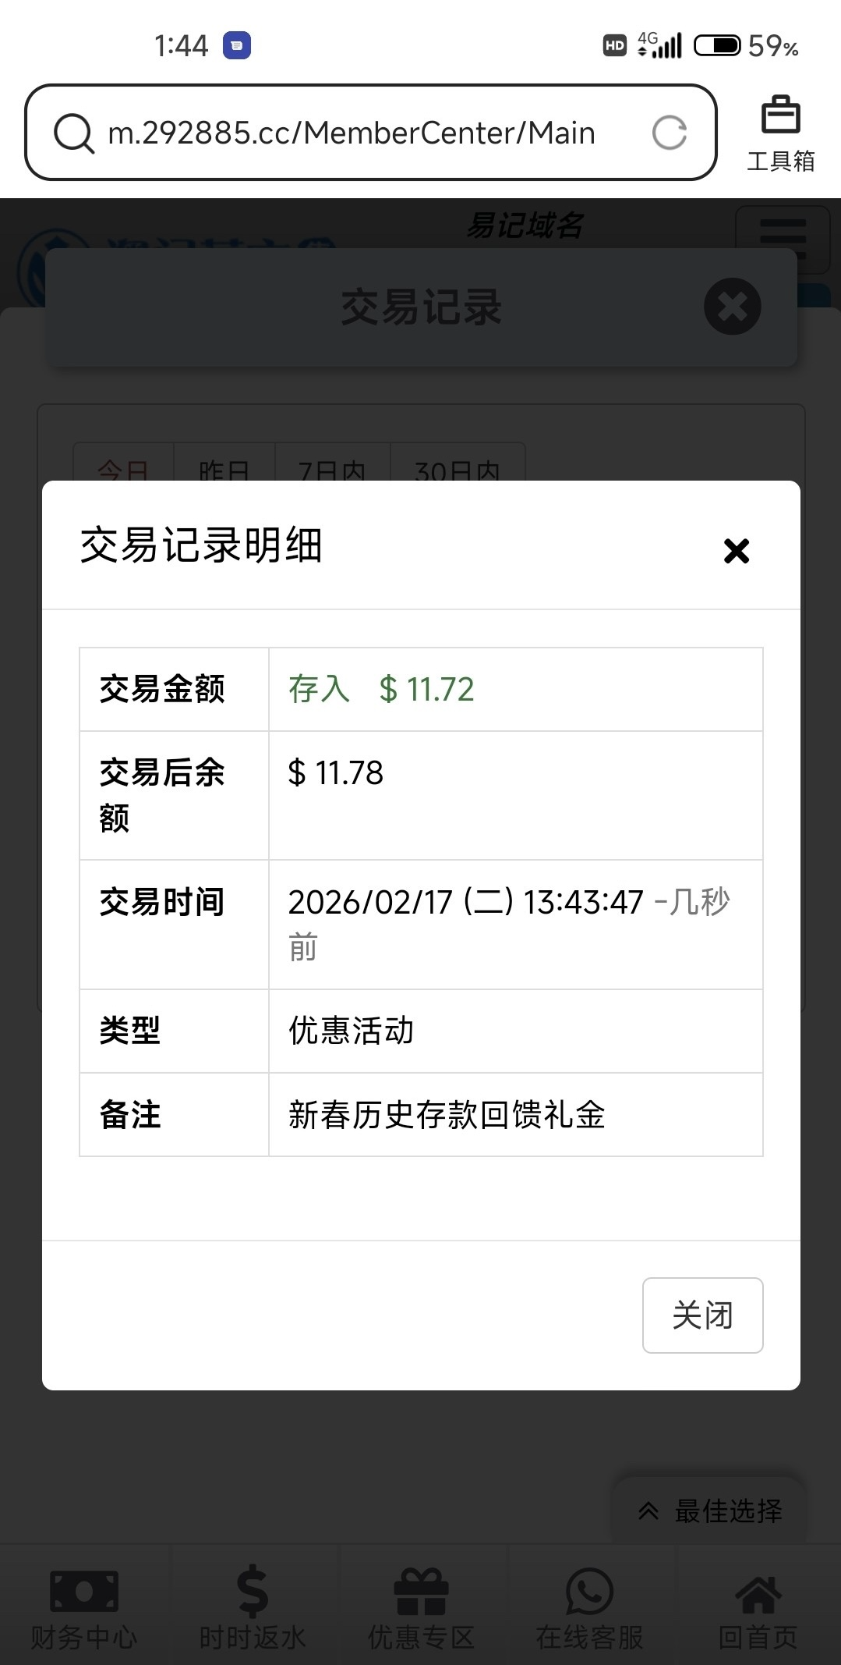The width and height of the screenshot is (841, 1665).
Task: Expand the 最佳选择 chevron button
Action: (x=709, y=1511)
